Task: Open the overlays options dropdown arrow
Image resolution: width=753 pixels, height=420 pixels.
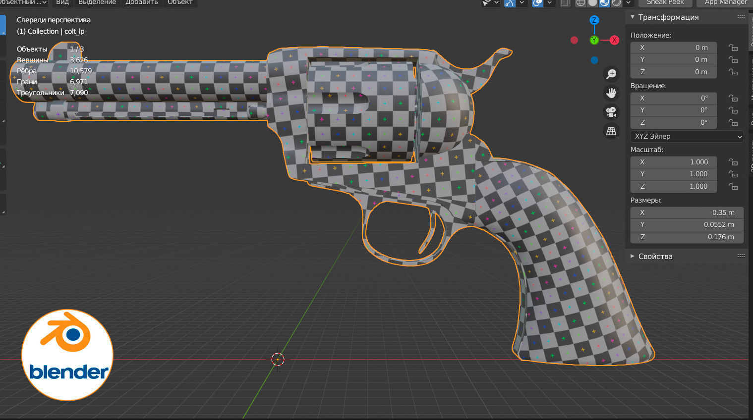Action: 549,2
